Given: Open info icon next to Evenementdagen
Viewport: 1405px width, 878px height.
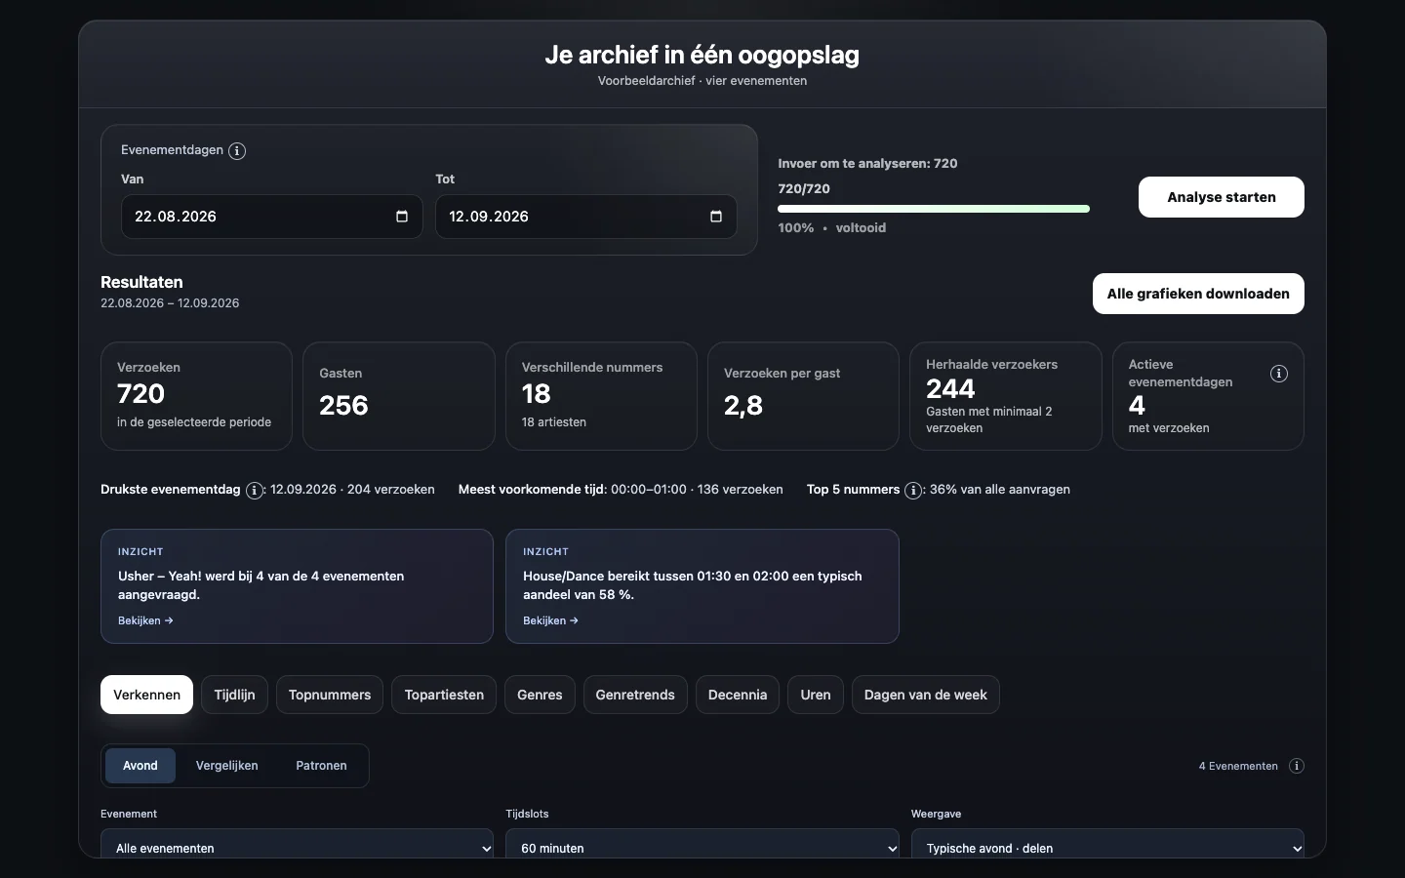Looking at the screenshot, I should (237, 151).
